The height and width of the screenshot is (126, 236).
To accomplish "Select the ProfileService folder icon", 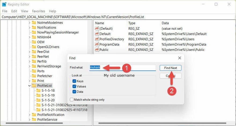I will coord(34,119).
